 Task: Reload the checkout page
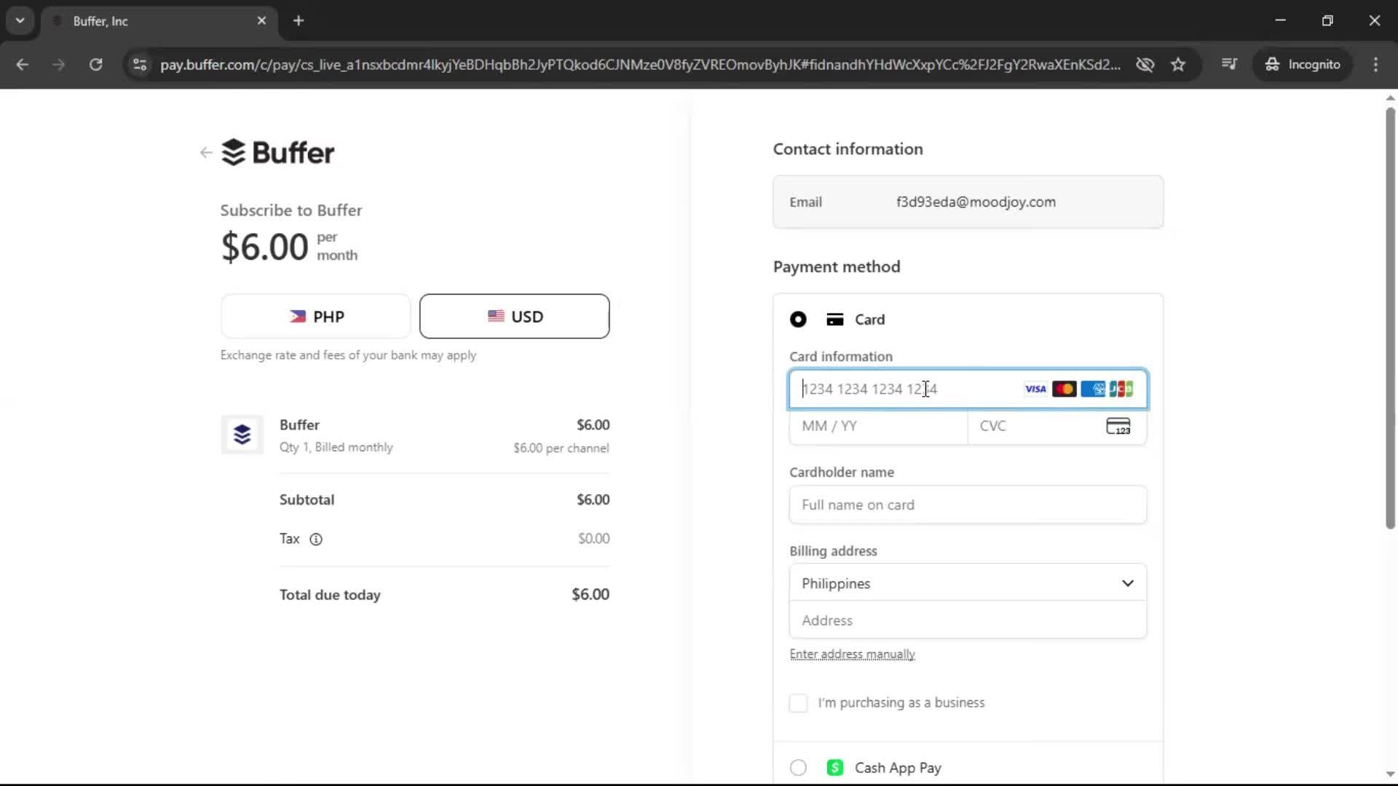95,65
